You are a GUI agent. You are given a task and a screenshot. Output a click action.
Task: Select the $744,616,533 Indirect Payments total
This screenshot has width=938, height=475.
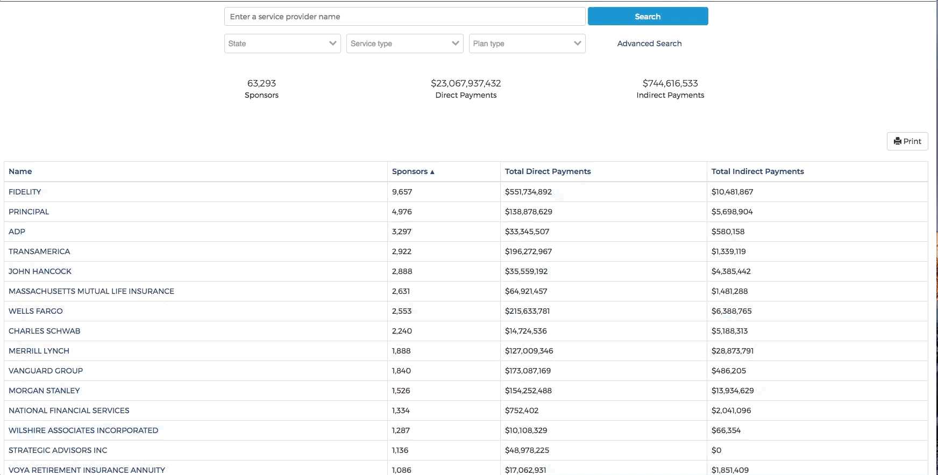click(x=670, y=83)
